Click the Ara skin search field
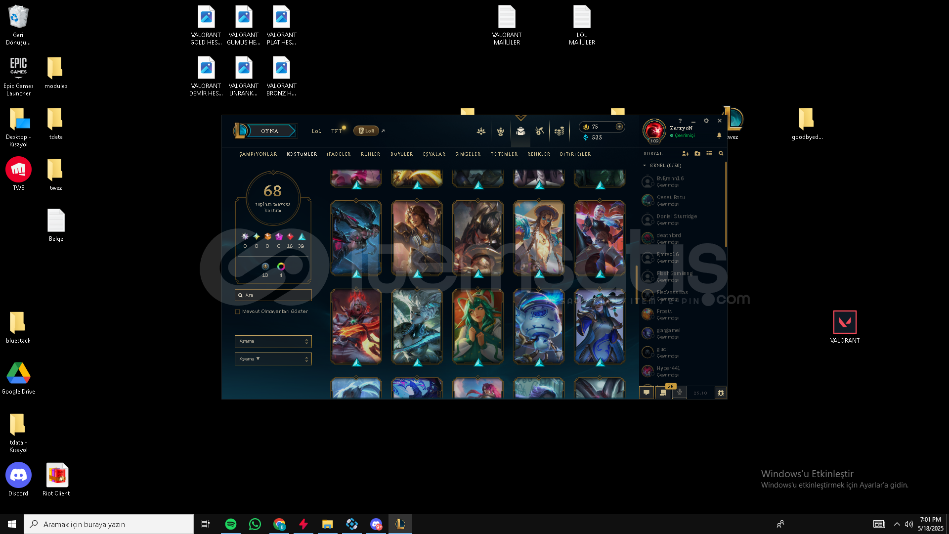 pos(273,295)
